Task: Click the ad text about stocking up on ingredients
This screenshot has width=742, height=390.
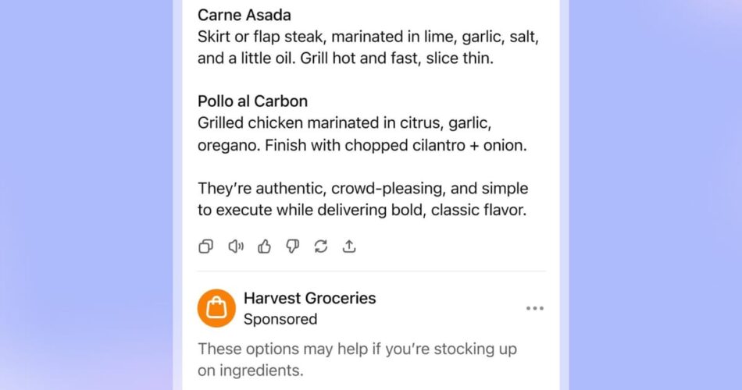Action: point(357,359)
